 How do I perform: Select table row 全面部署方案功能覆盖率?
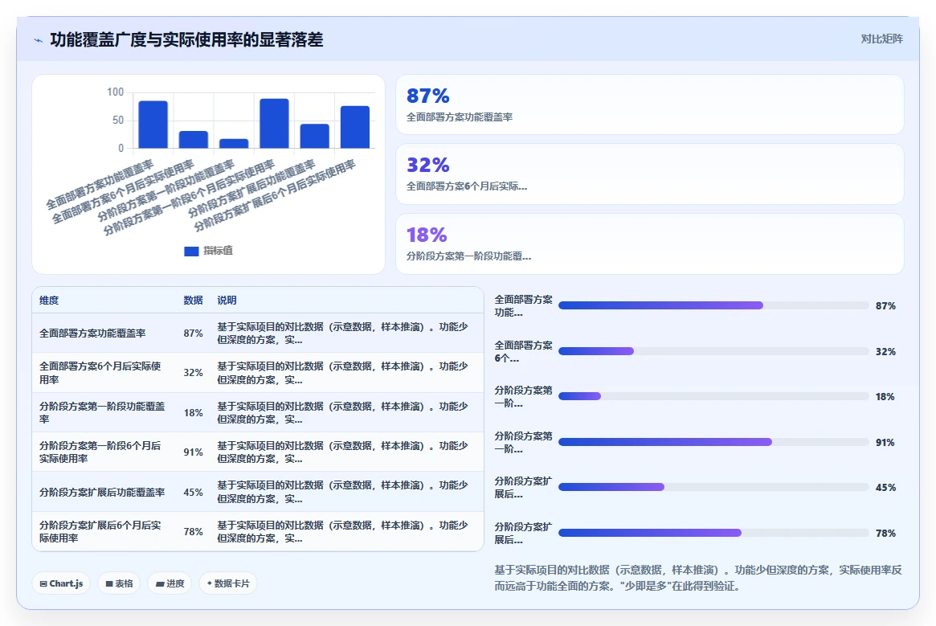(258, 333)
